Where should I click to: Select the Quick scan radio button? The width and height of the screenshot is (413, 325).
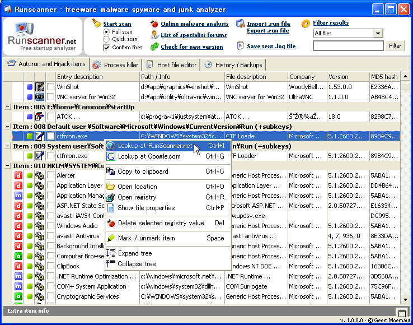tap(106, 39)
